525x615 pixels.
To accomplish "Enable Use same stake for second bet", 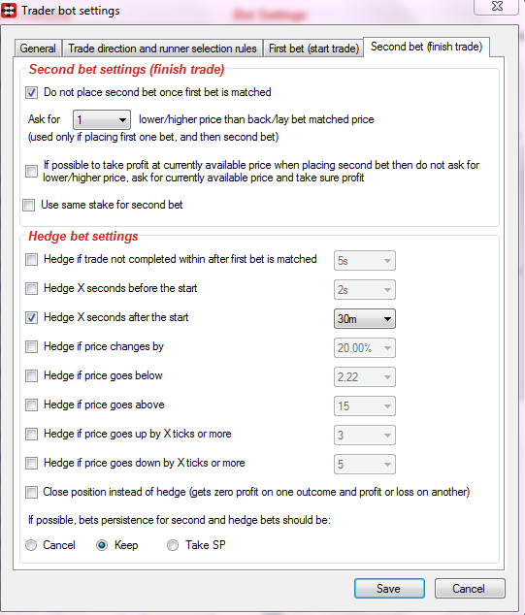I will click(x=29, y=205).
